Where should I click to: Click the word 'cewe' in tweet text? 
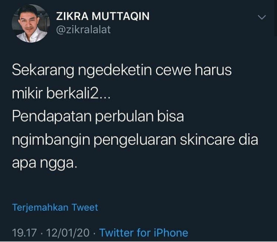(173, 71)
